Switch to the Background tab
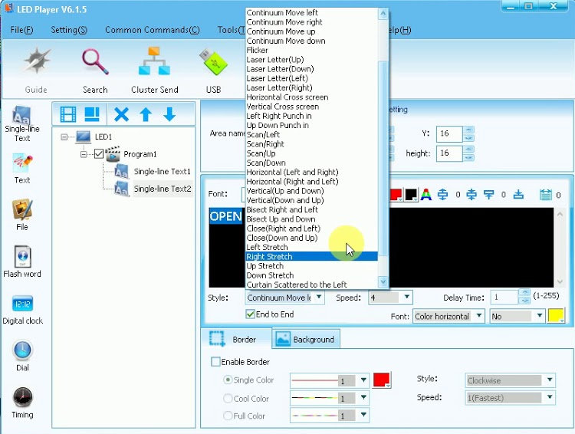Screen dimensions: 575x434 coord(305,339)
